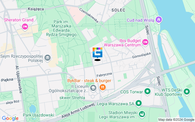Click the Stadion Miejski Legii stadium icon
This screenshot has width=195, height=122.
[x=142, y=114]
